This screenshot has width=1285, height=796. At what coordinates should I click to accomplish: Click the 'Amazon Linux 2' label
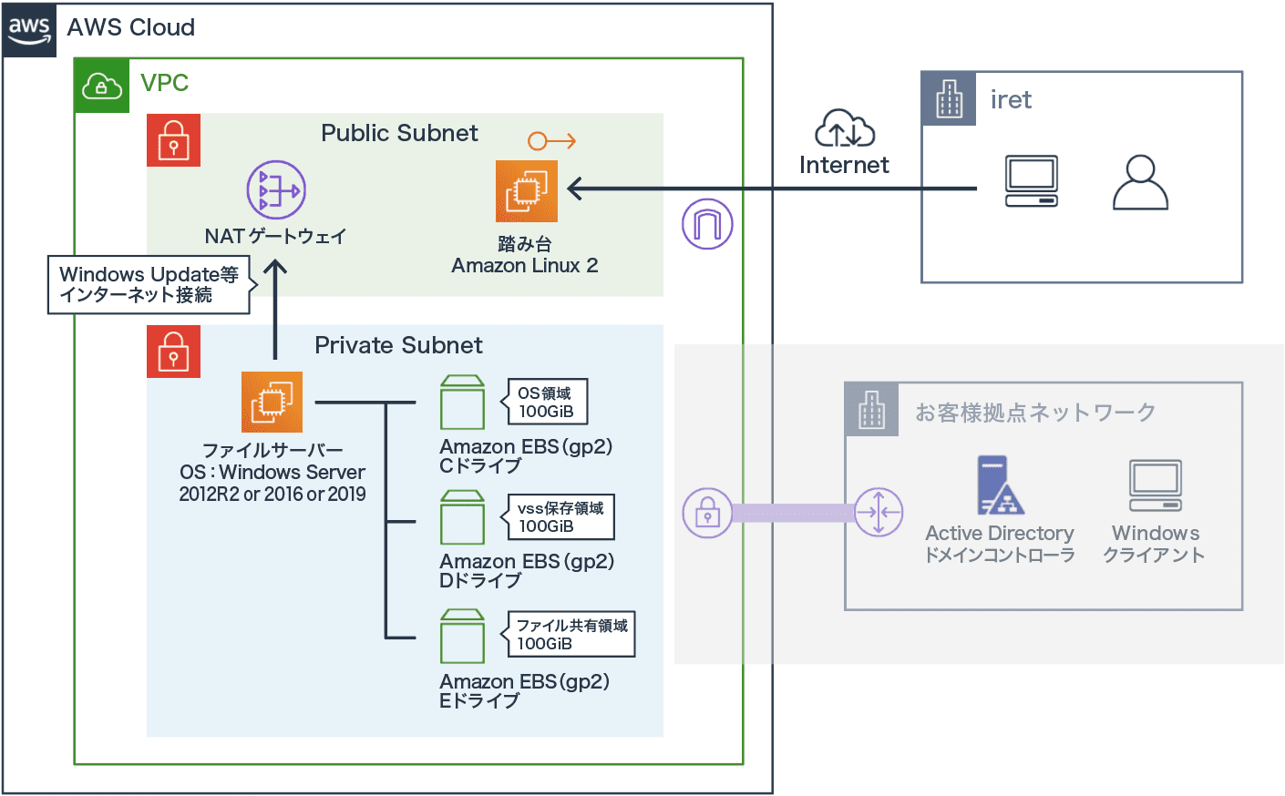(x=525, y=266)
